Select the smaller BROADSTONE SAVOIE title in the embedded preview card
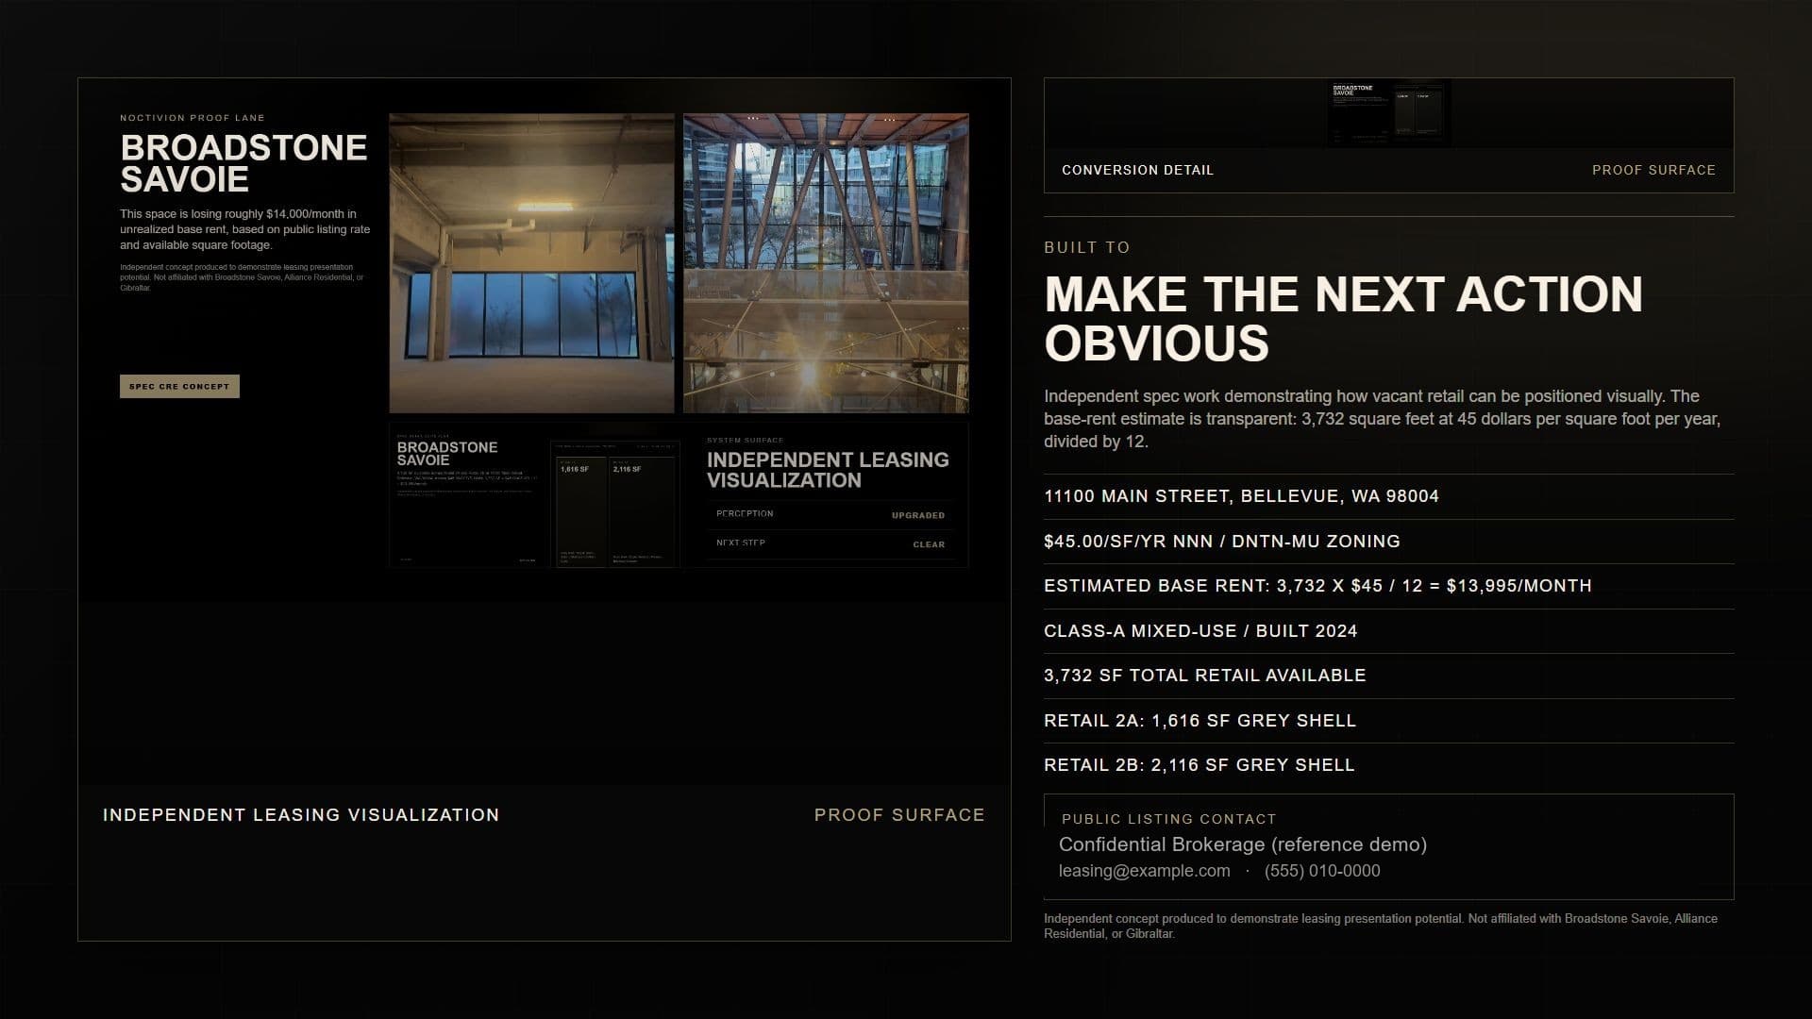The height and width of the screenshot is (1019, 1812). point(447,454)
